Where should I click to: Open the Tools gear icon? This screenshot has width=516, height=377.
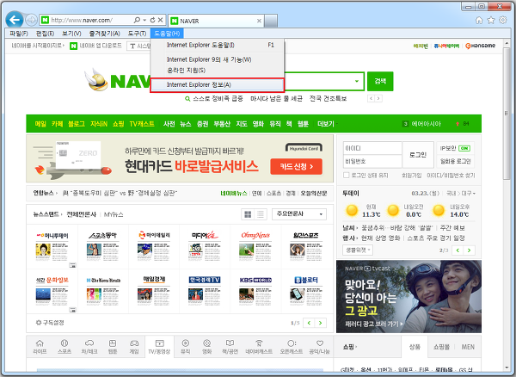[x=503, y=20]
